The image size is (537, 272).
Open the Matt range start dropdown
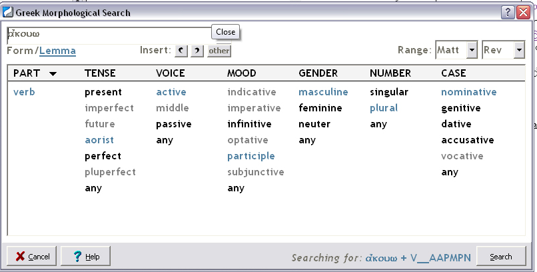click(472, 50)
